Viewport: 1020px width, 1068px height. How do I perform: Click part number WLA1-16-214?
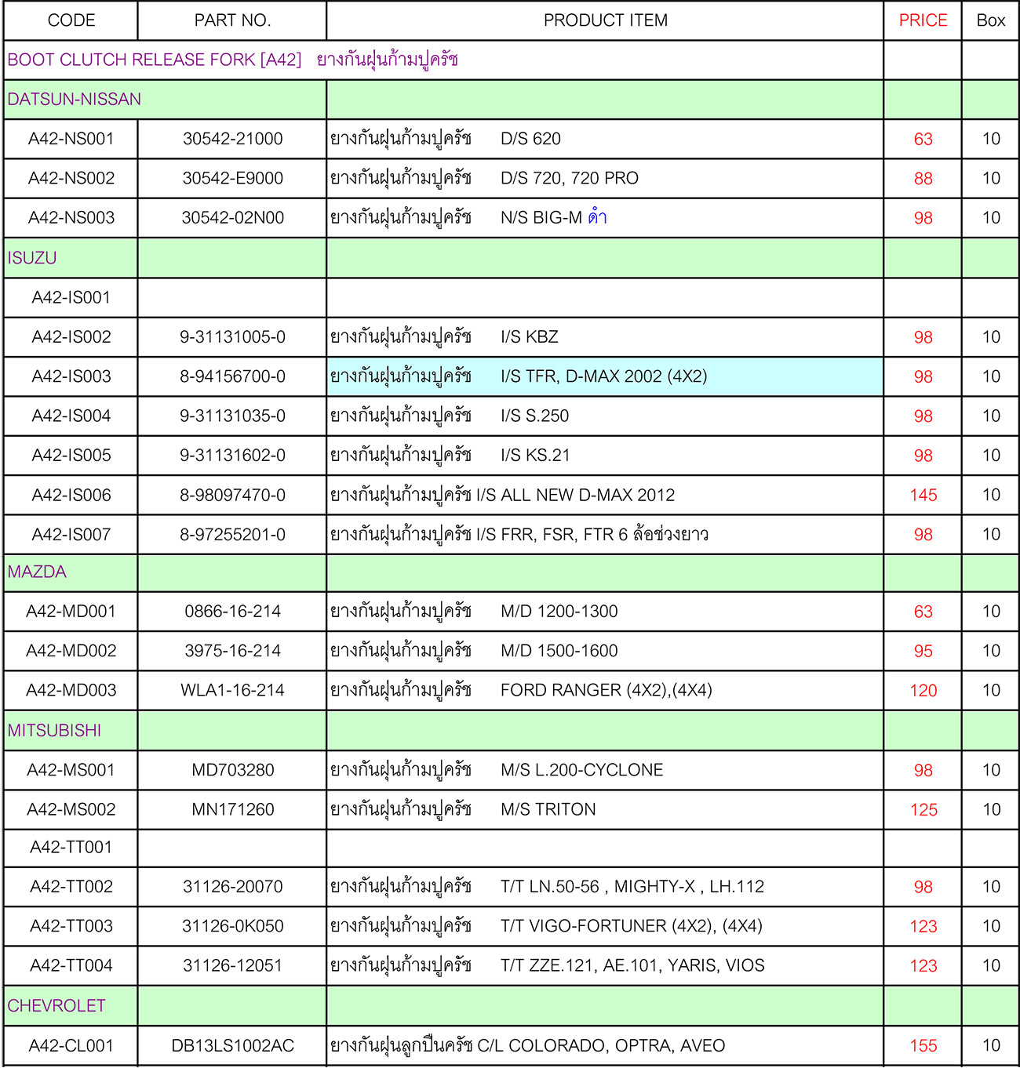[233, 691]
